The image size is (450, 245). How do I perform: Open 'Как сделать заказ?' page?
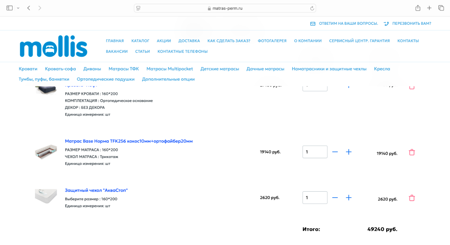click(229, 41)
